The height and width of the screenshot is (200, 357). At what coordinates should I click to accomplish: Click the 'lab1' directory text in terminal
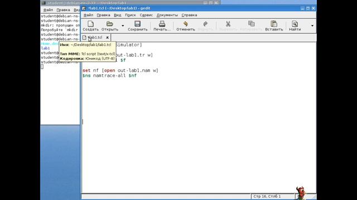click(x=45, y=48)
